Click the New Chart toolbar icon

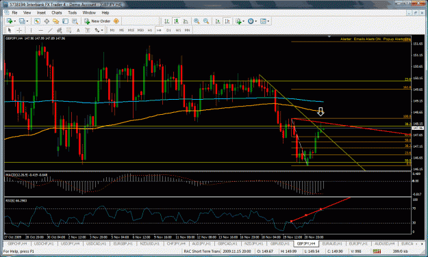coord(10,21)
